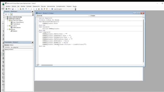Close the Proyecto - VBAProject panel
Viewport: 164px width, 92px height.
coord(32,11)
